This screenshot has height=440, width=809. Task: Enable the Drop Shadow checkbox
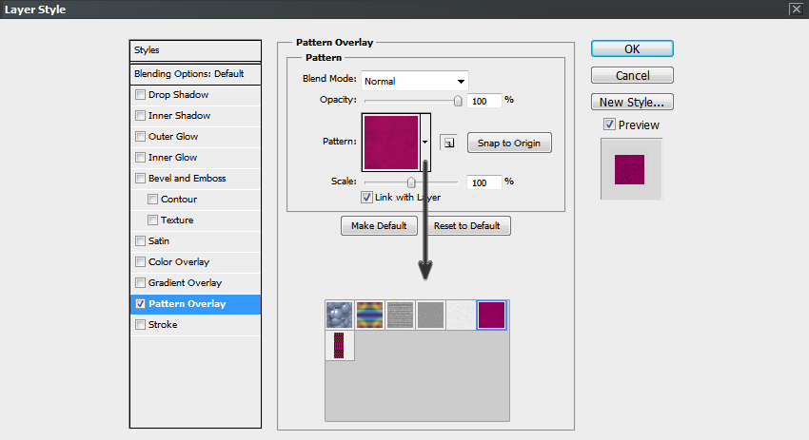tap(142, 95)
